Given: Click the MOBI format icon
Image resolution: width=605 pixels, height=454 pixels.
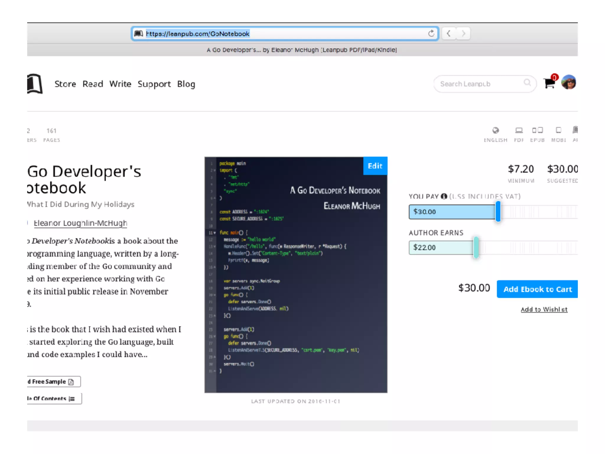Looking at the screenshot, I should pyautogui.click(x=558, y=130).
